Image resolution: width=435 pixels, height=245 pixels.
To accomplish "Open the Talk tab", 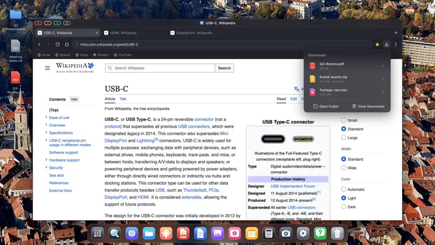I will [123, 99].
